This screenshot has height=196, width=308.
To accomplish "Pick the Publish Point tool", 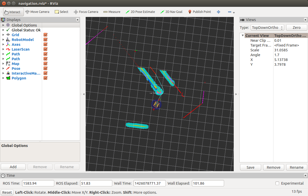I will click(x=200, y=12).
